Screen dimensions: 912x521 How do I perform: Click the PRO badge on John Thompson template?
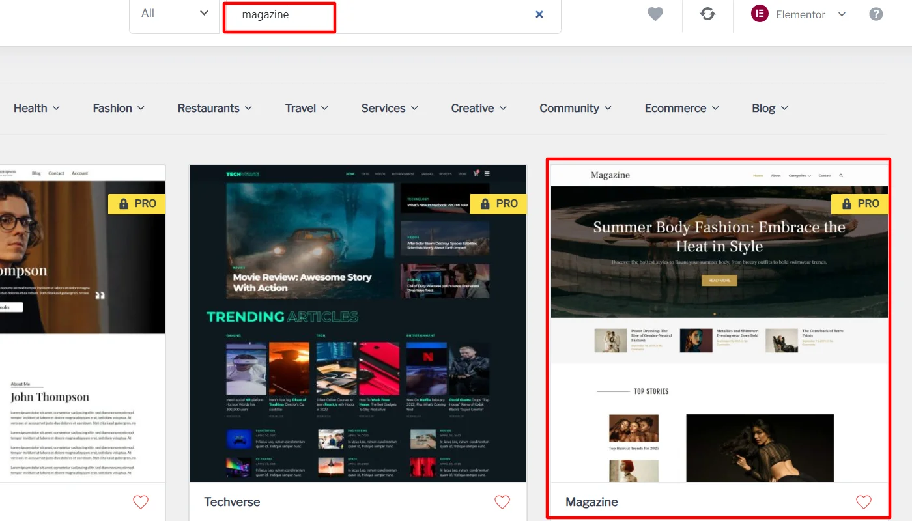(137, 204)
